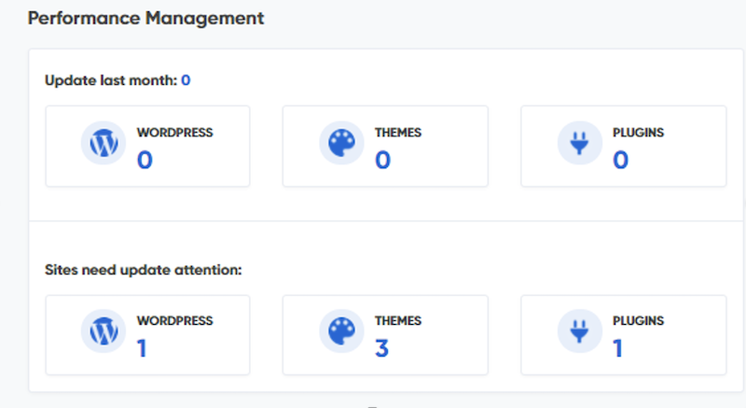Viewport: 746px width, 408px height.
Task: Select the PLUGINS label in update attention row
Action: [x=638, y=320]
